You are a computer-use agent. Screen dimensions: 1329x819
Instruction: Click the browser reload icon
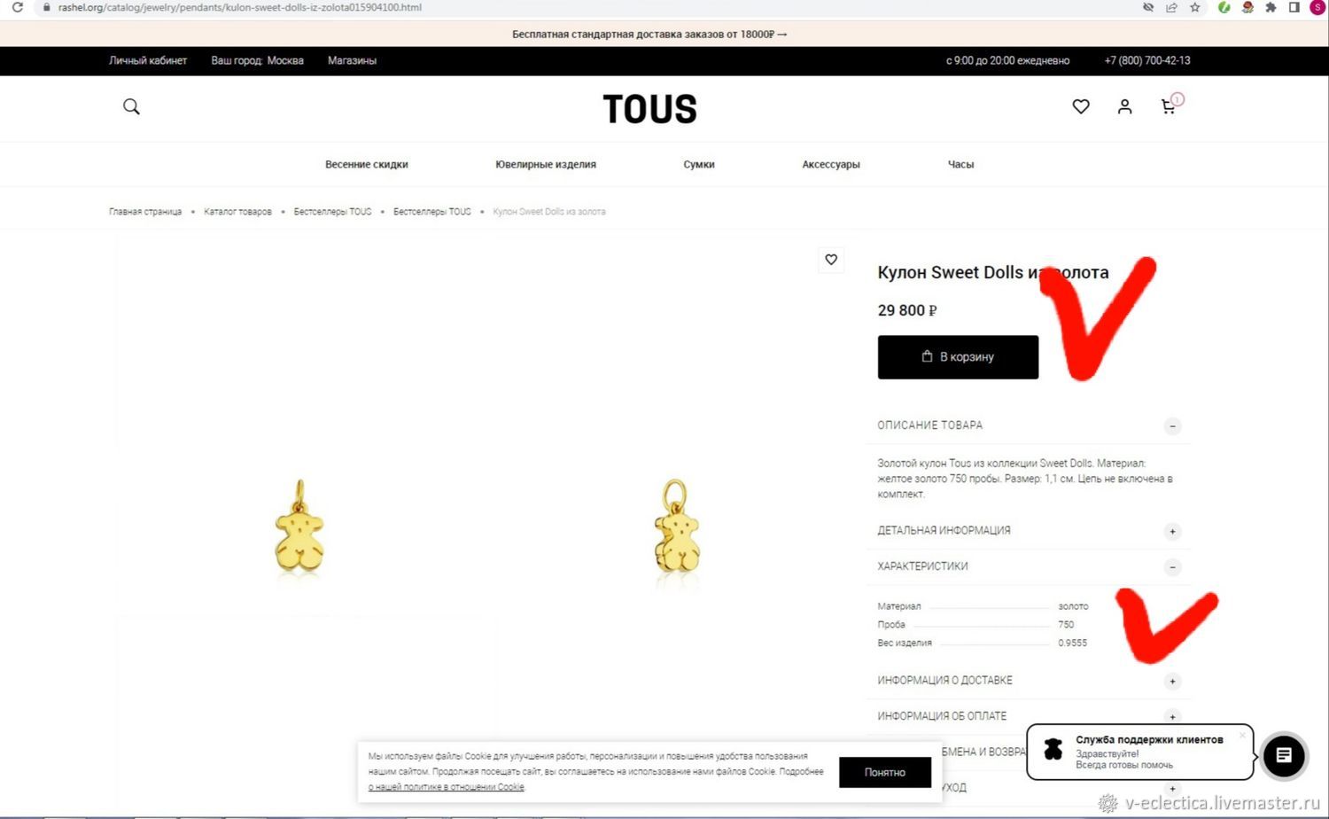coord(17,7)
